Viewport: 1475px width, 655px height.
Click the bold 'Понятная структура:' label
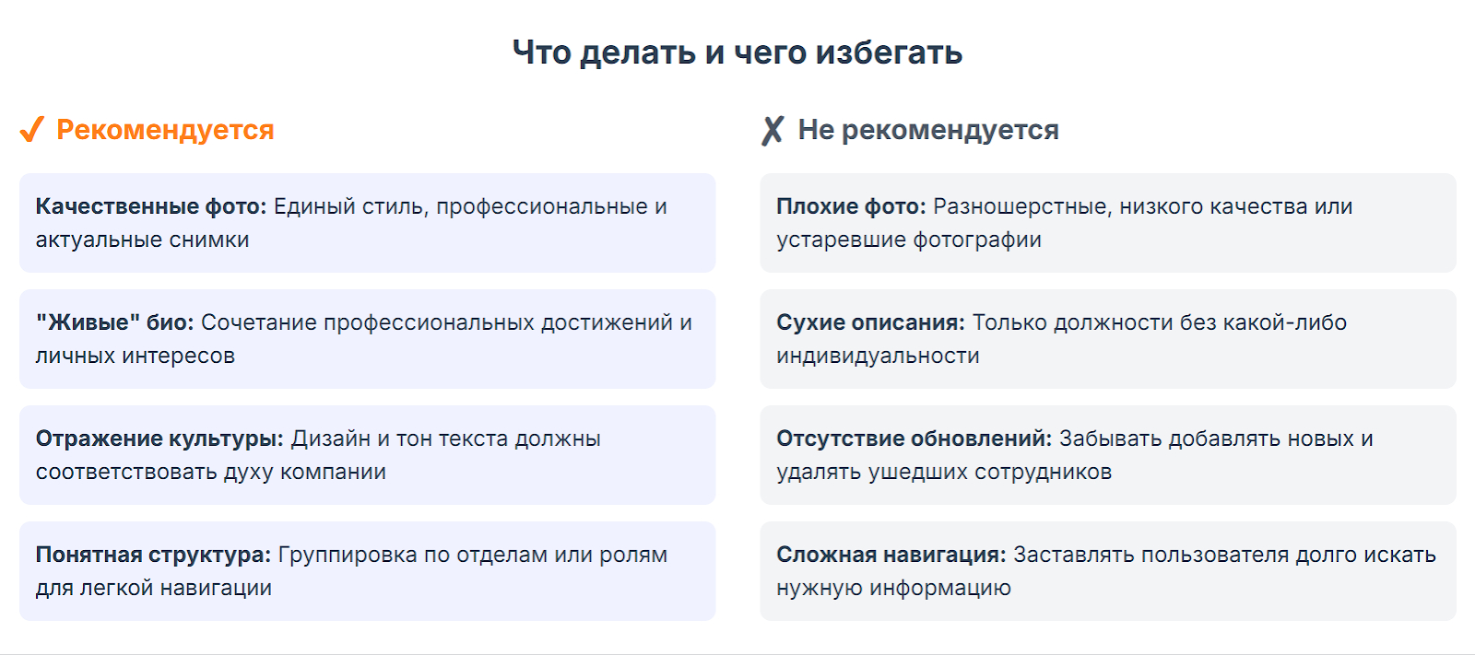153,555
